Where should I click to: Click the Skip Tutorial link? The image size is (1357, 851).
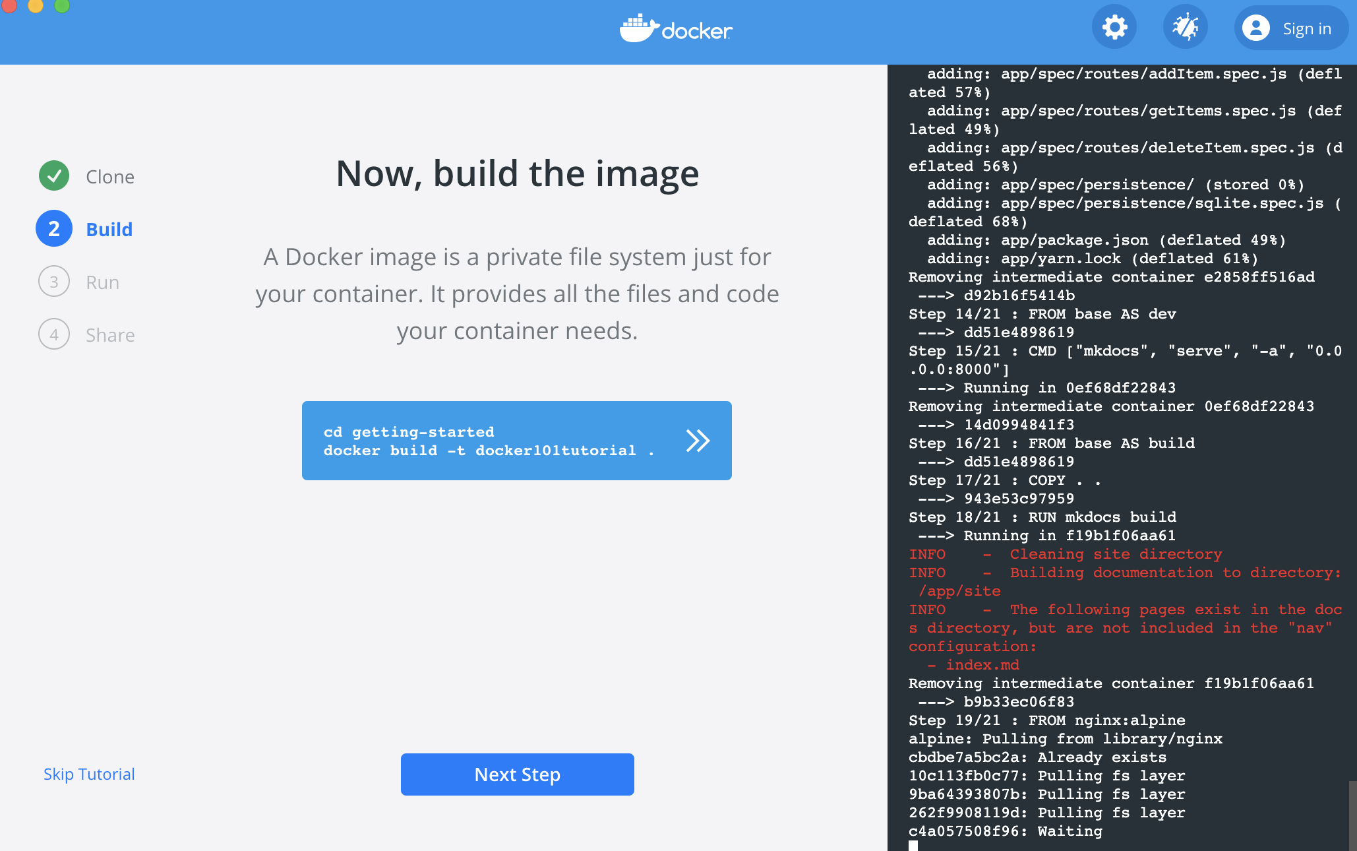tap(89, 774)
